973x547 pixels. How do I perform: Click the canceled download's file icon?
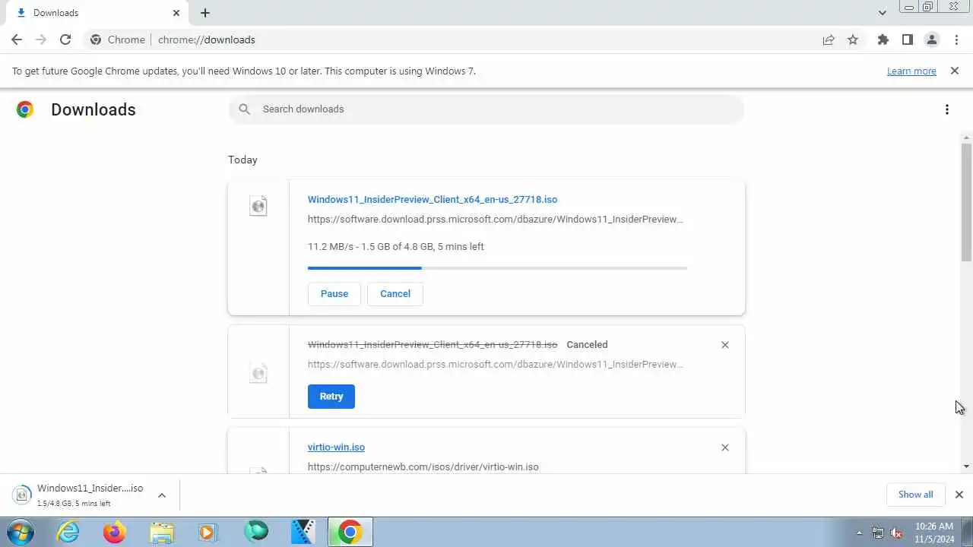[258, 373]
